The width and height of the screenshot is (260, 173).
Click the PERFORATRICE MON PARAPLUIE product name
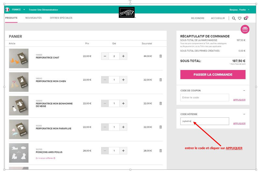click(x=54, y=128)
